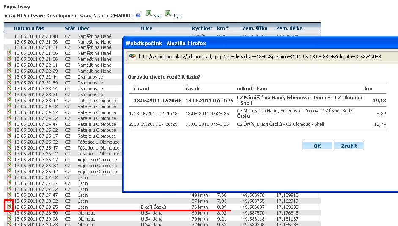
Task: Click split-ride icon in row 07:24:47
Action: tap(9, 123)
